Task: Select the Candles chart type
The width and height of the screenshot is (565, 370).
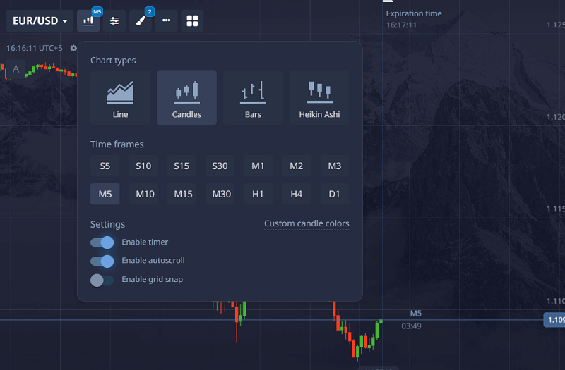Action: [x=186, y=98]
